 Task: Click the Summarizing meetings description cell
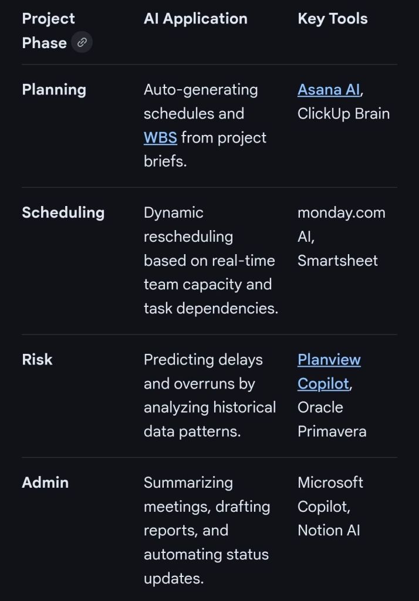coord(207,530)
